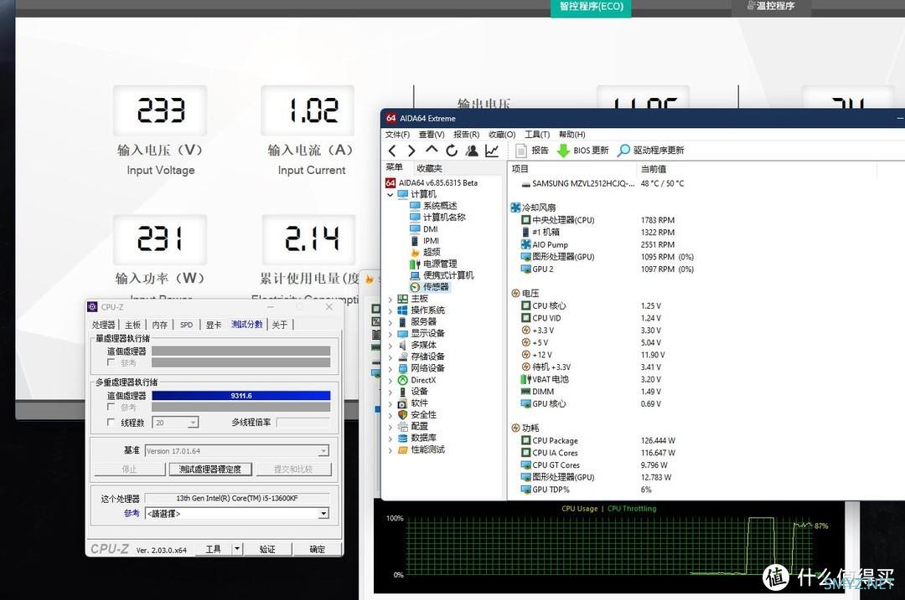Open SPD tab in CPU-Z
The image size is (905, 600).
point(186,325)
